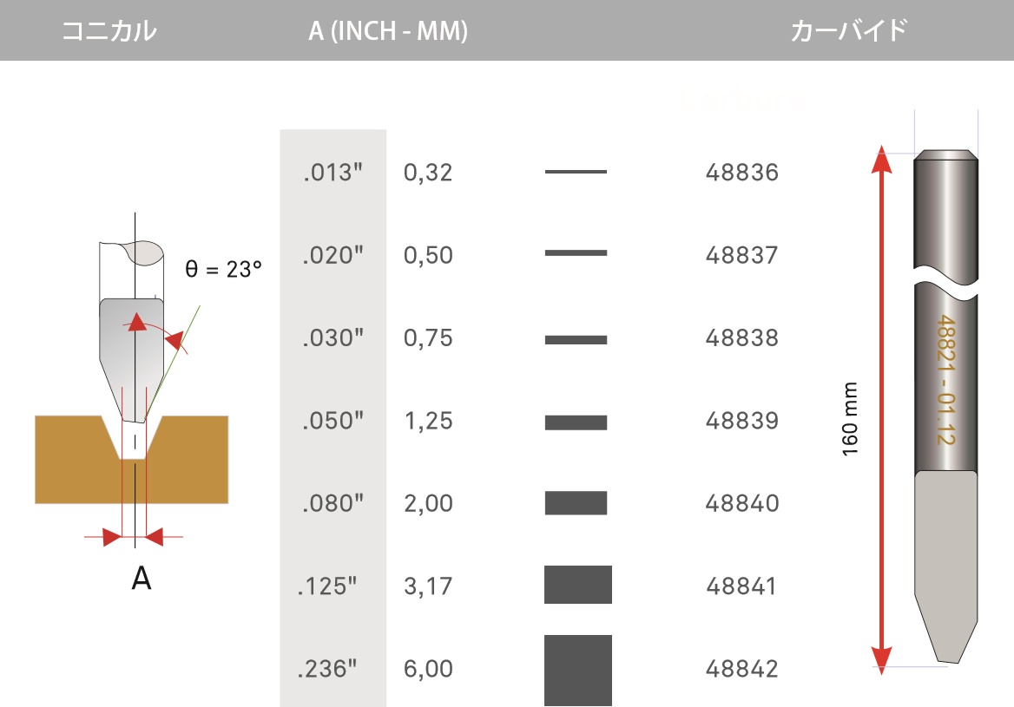The height and width of the screenshot is (707, 1014).
Task: Click part number 48840
Action: pos(742,503)
